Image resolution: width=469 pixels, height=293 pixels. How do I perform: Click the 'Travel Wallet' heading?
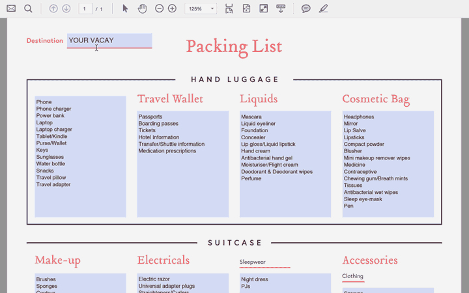click(170, 99)
